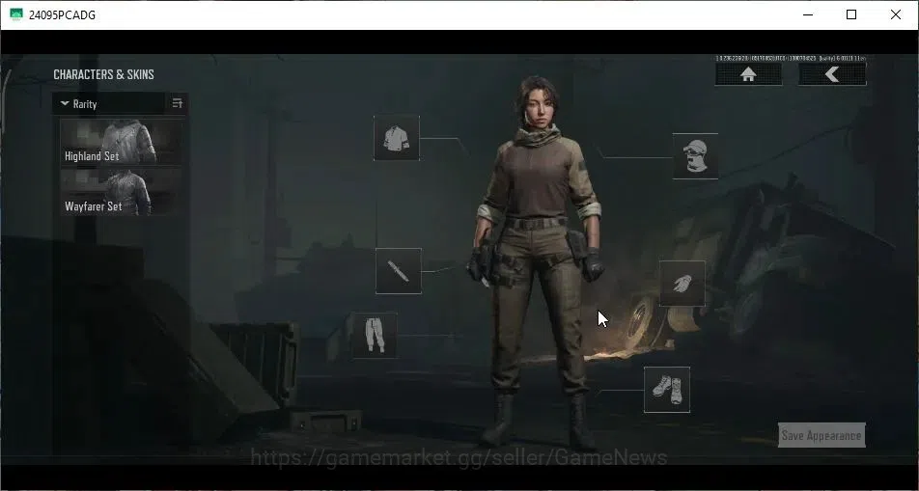Go to the home screen
This screenshot has width=919, height=491.
(748, 74)
